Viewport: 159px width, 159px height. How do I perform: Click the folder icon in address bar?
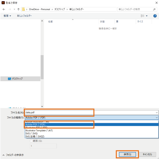(23, 9)
